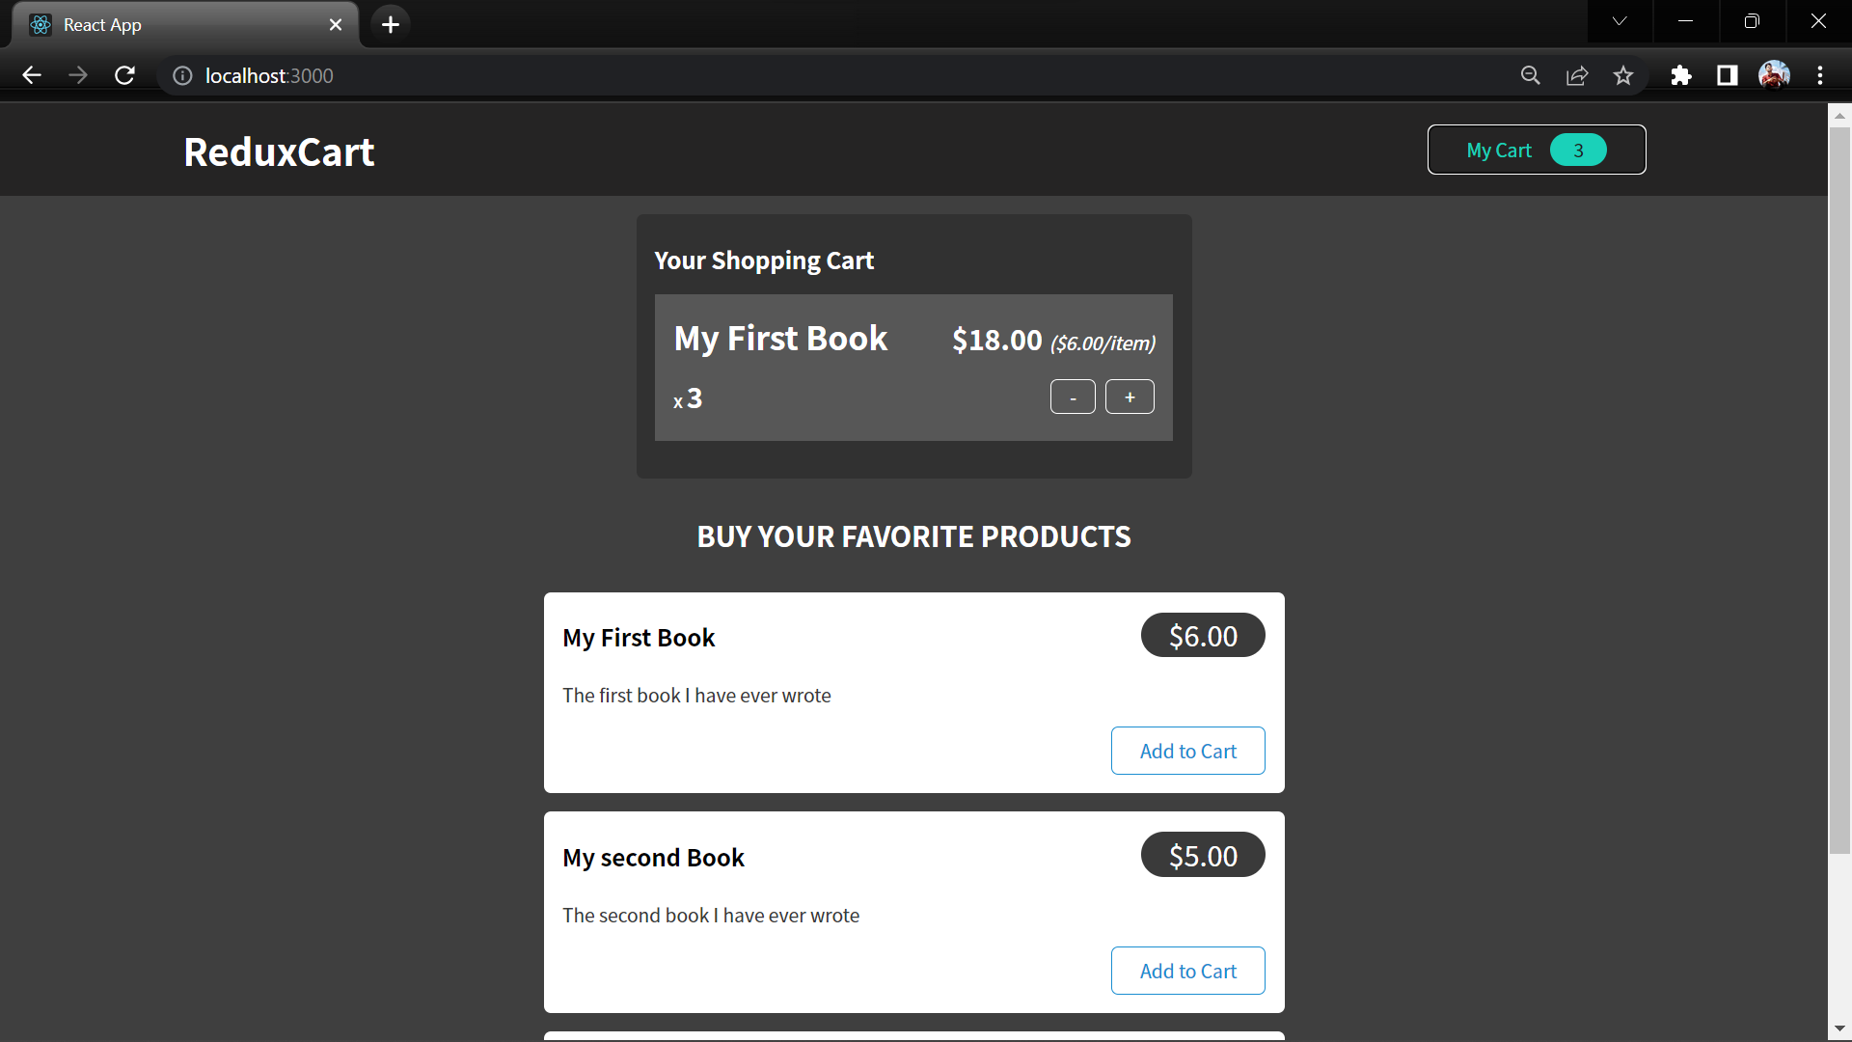Increase My First Book quantity

(1130, 397)
